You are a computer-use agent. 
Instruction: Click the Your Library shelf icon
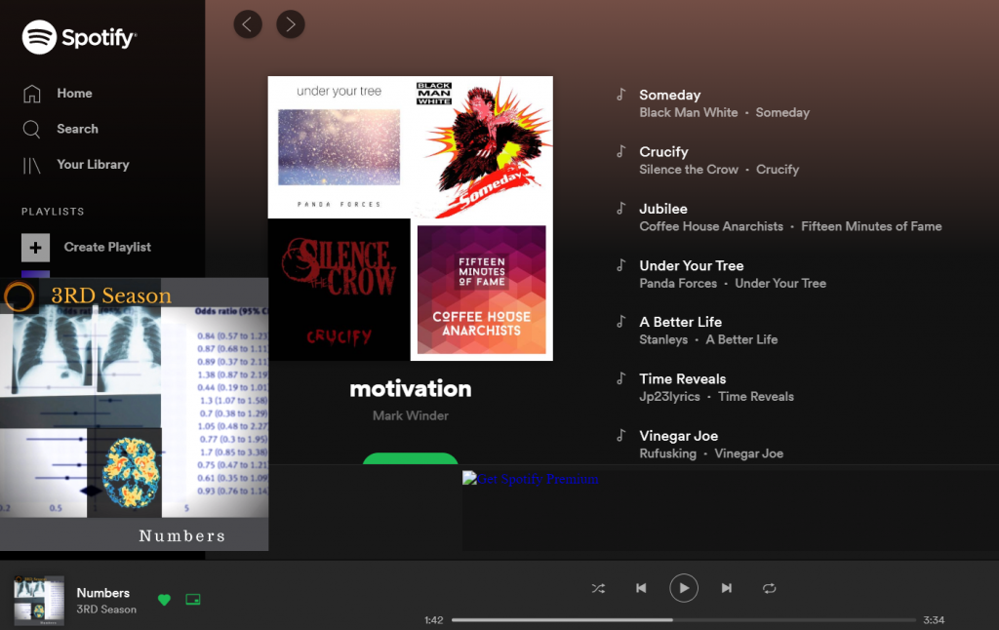[x=31, y=166]
